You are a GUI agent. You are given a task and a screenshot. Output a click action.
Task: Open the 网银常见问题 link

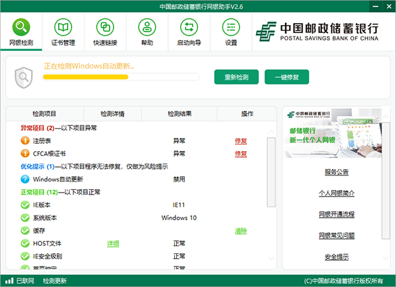tap(337, 236)
